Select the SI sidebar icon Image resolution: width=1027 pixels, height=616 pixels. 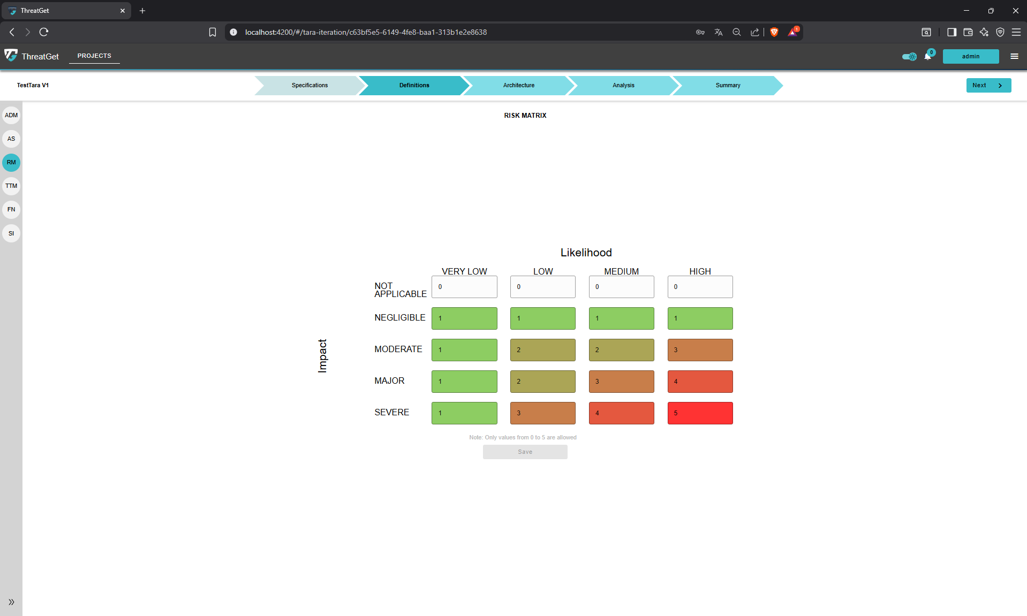[x=11, y=233]
